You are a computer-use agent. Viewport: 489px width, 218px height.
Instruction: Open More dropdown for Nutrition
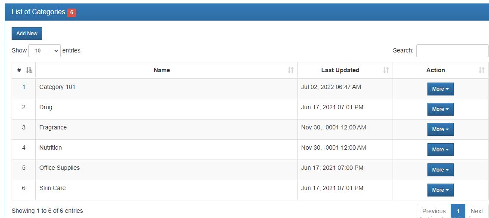coord(440,150)
